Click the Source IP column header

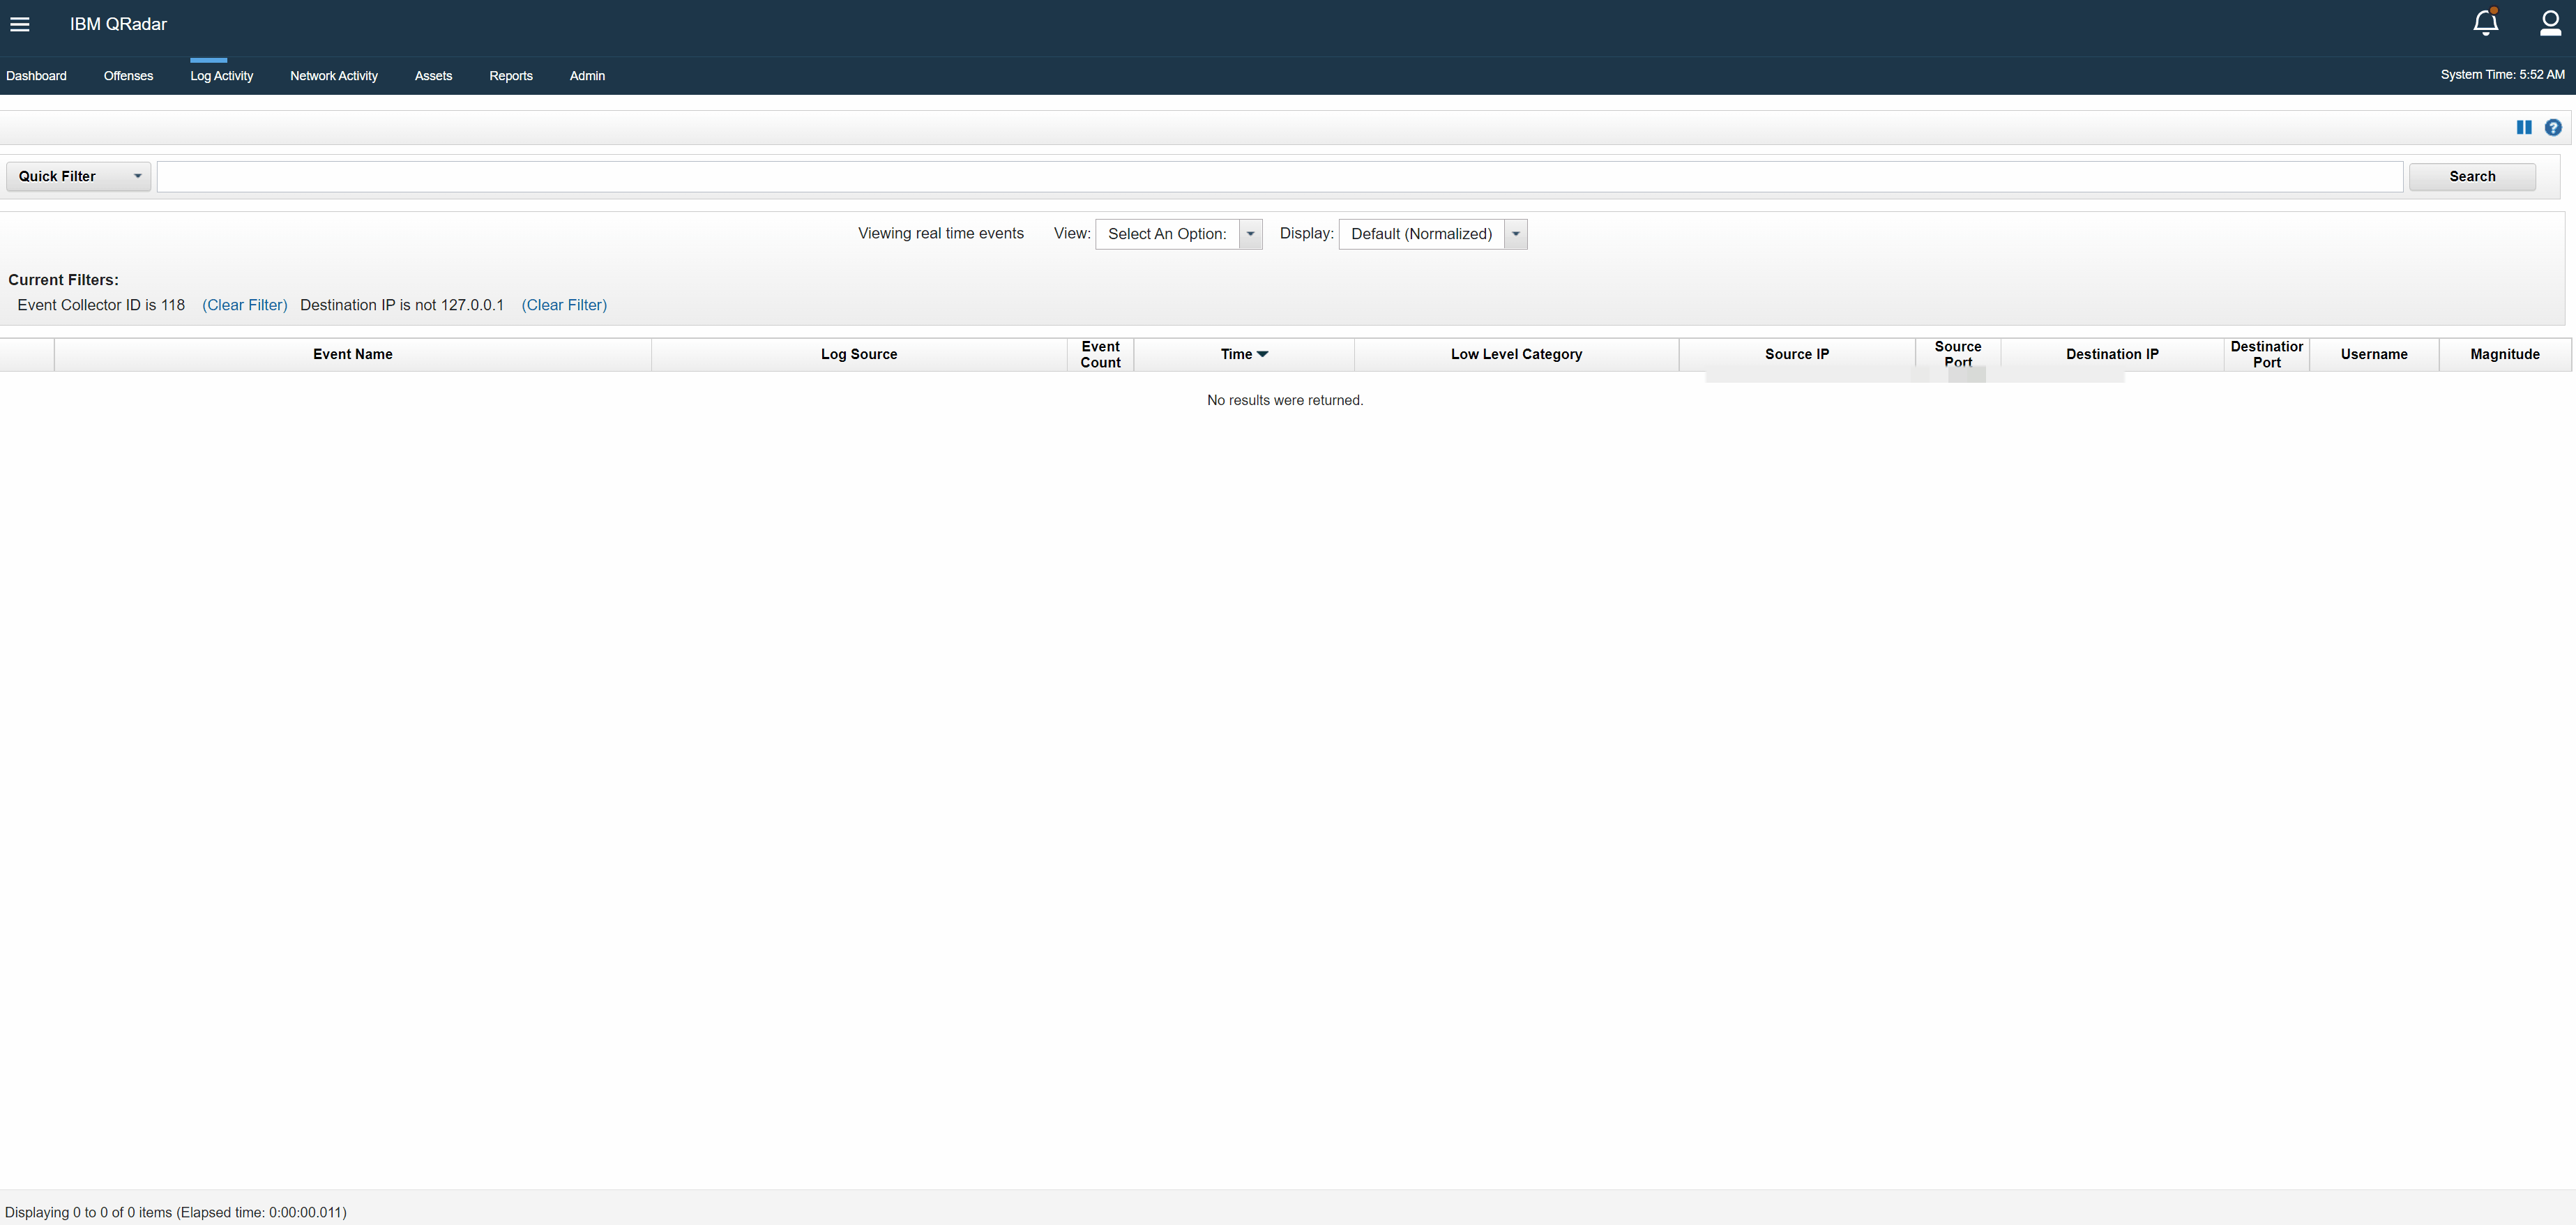[x=1796, y=354]
